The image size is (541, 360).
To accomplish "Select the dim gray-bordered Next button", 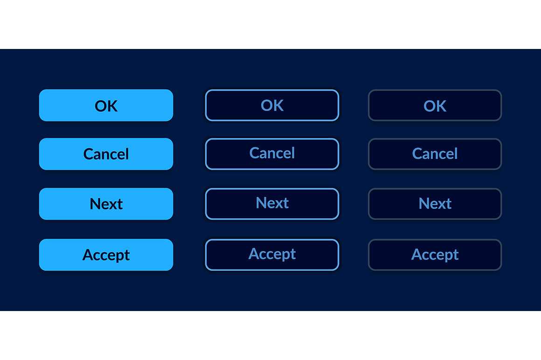I will click(x=435, y=204).
